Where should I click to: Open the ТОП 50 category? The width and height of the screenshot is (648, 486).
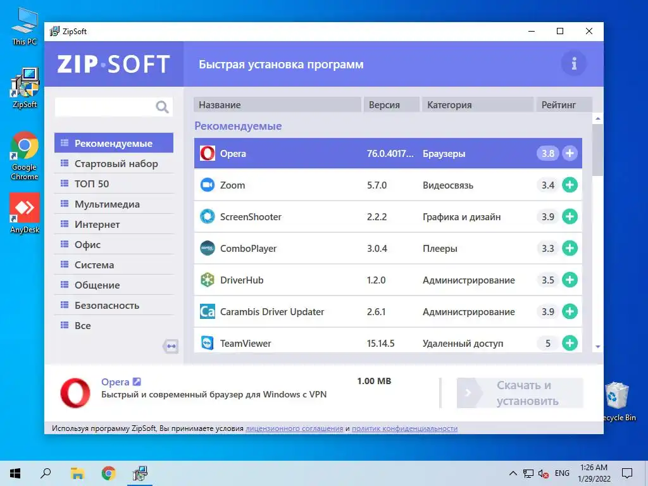coord(114,184)
